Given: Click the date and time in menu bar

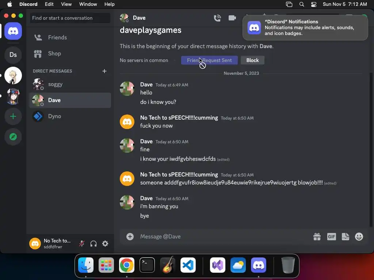Looking at the screenshot, I should pos(345,4).
